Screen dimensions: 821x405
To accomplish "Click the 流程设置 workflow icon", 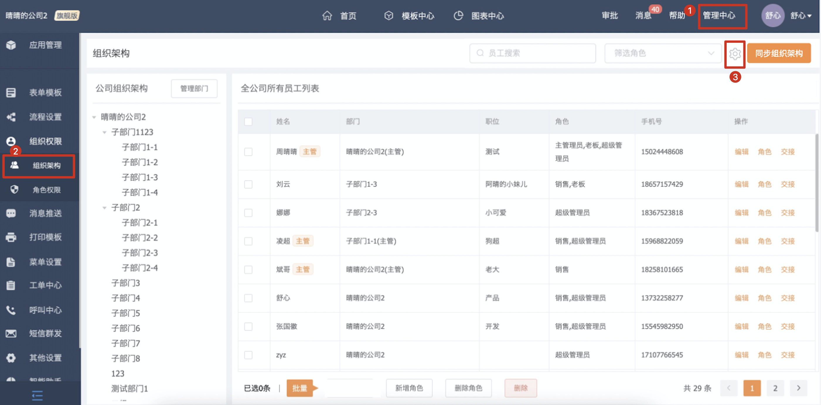I will click(x=11, y=117).
